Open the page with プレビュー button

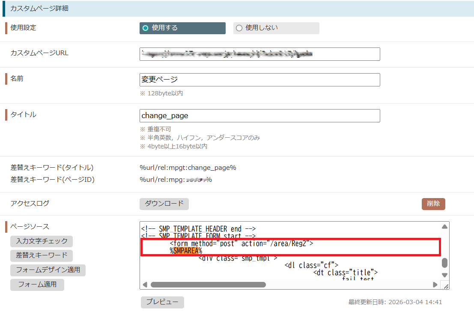tap(162, 302)
